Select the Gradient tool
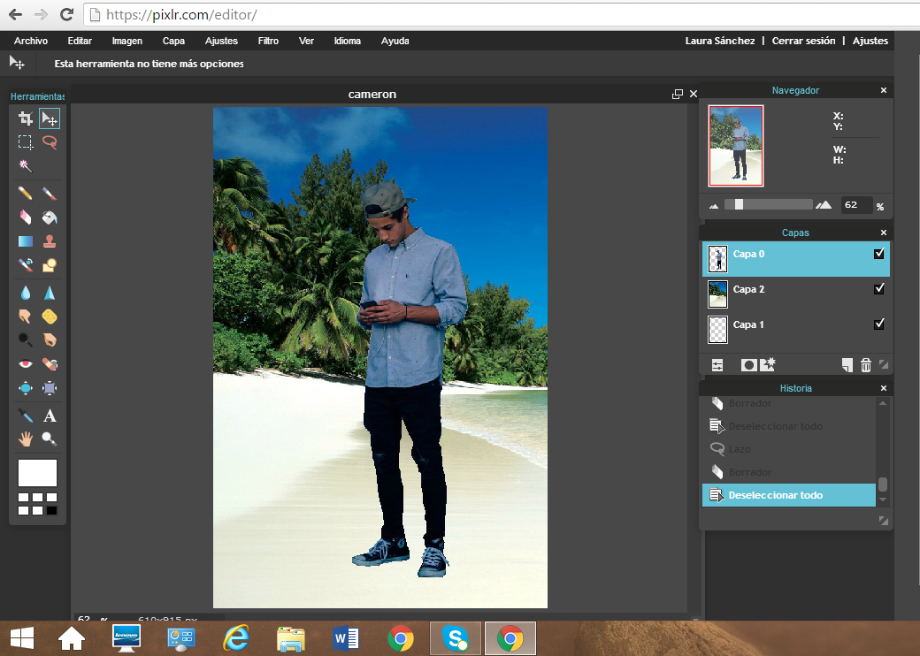This screenshot has height=656, width=920. click(x=26, y=241)
